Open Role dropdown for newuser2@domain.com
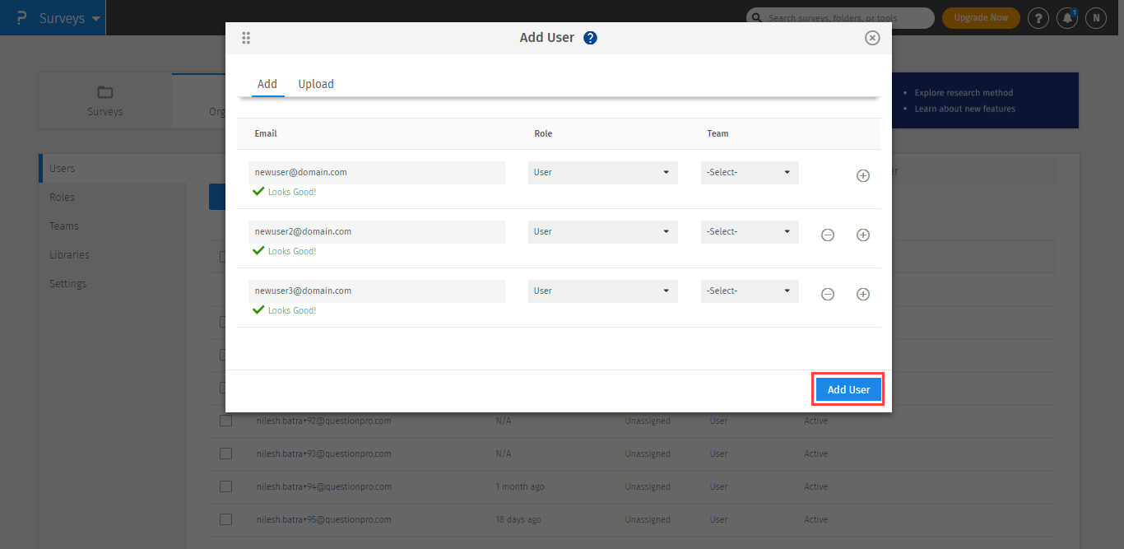The width and height of the screenshot is (1124, 549). click(x=603, y=232)
